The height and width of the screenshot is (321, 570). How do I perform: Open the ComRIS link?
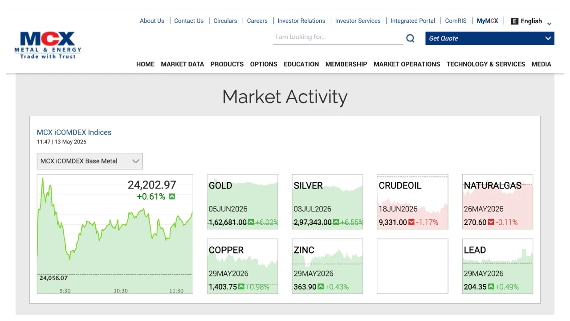(456, 21)
